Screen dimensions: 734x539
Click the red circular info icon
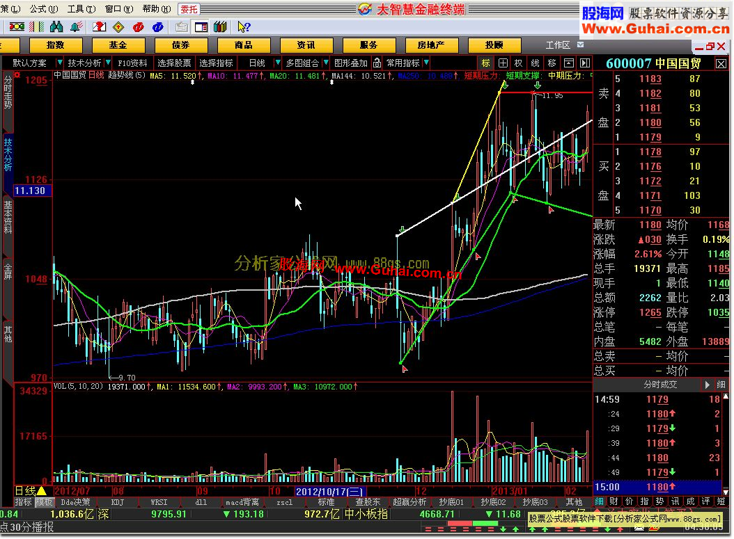[x=138, y=27]
